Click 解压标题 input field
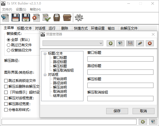The image size is (159, 126). tap(120, 85)
